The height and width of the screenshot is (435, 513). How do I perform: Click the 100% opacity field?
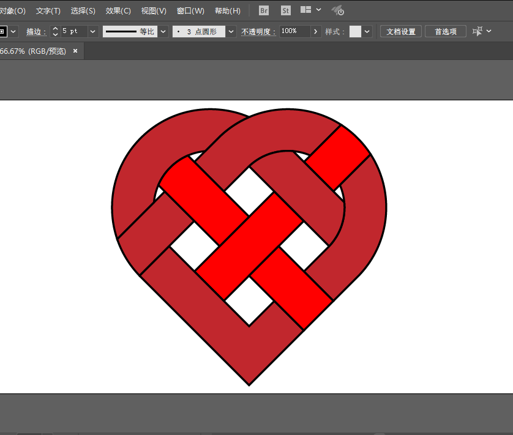pyautogui.click(x=294, y=31)
